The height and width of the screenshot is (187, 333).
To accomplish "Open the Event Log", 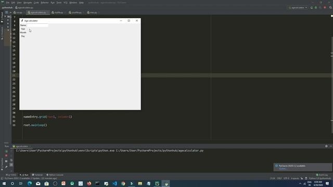I will tap(322, 175).
